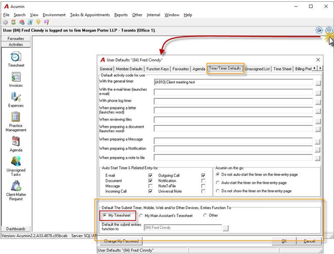Screen dimensions: 334x254
Task: Toggle E-mail auto start timer checkbox
Action: 150,175
